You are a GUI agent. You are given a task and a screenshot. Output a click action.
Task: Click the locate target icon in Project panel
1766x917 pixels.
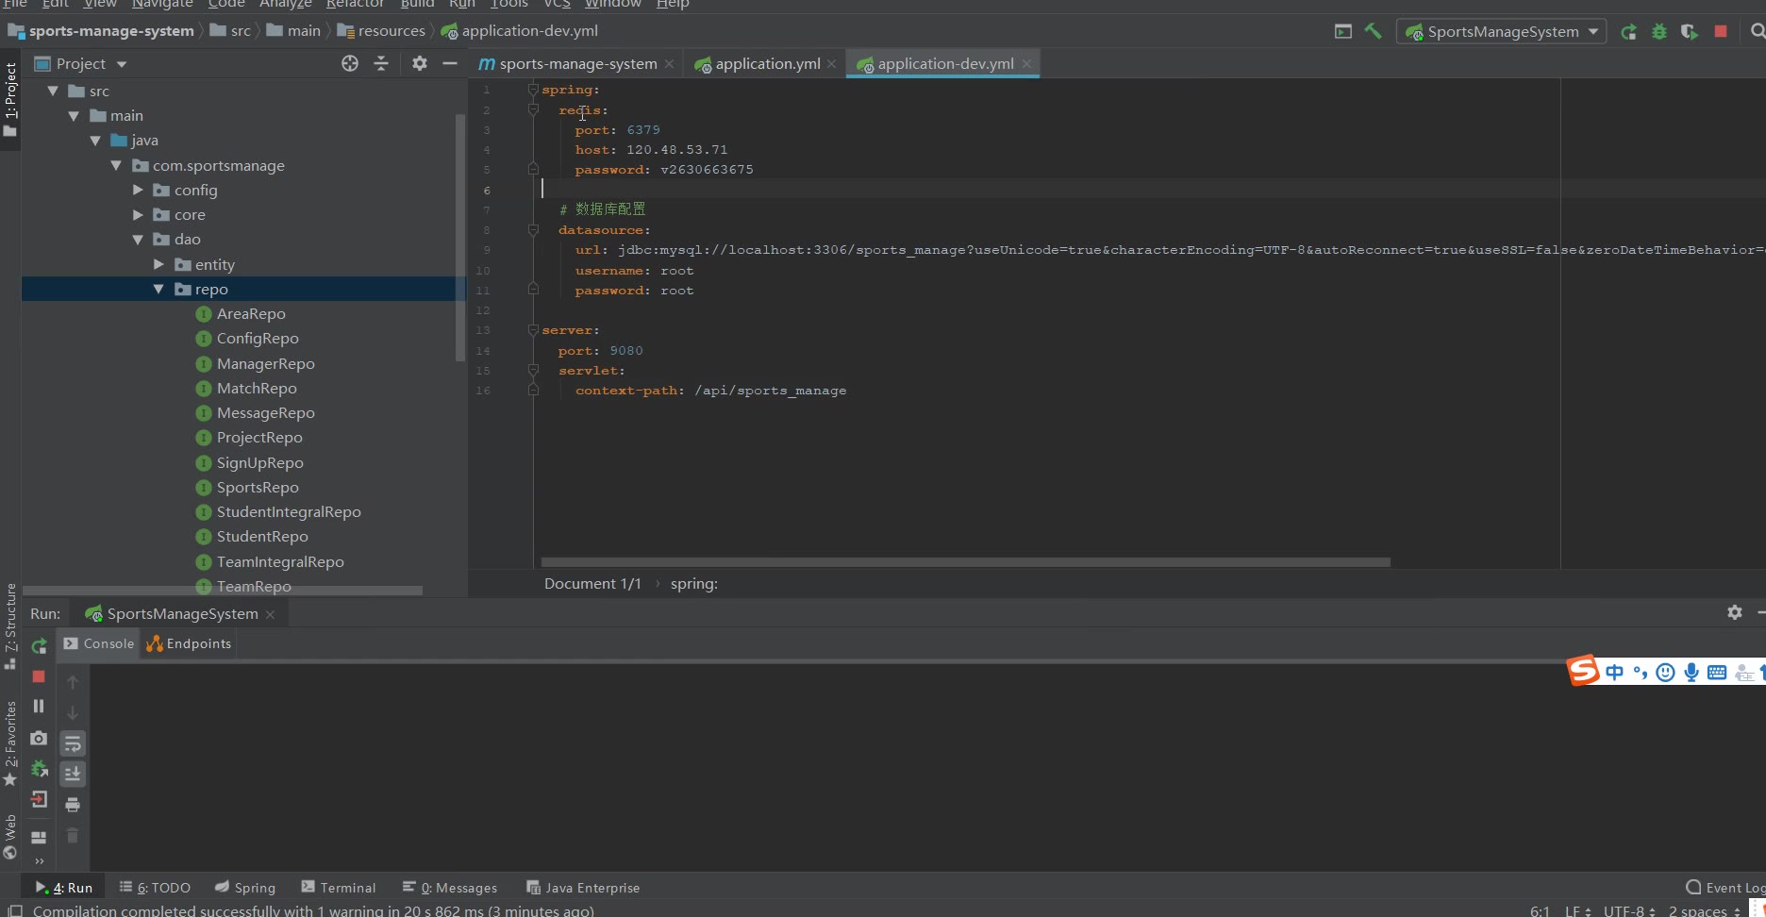click(350, 63)
